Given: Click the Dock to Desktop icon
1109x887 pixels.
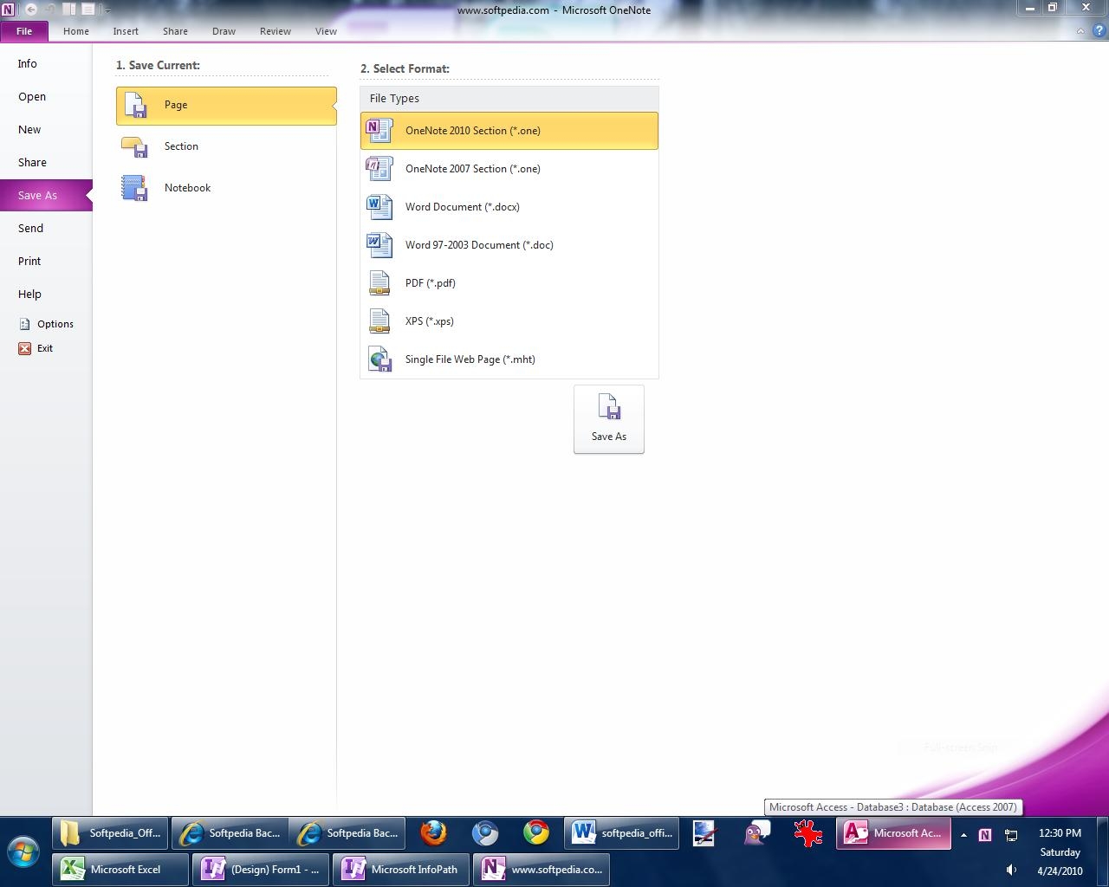Looking at the screenshot, I should (68, 10).
